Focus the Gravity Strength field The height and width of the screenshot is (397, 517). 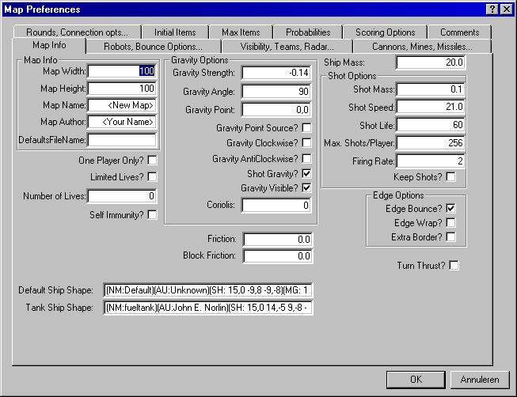click(x=276, y=73)
